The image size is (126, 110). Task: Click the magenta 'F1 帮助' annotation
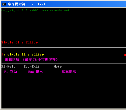click(11, 72)
